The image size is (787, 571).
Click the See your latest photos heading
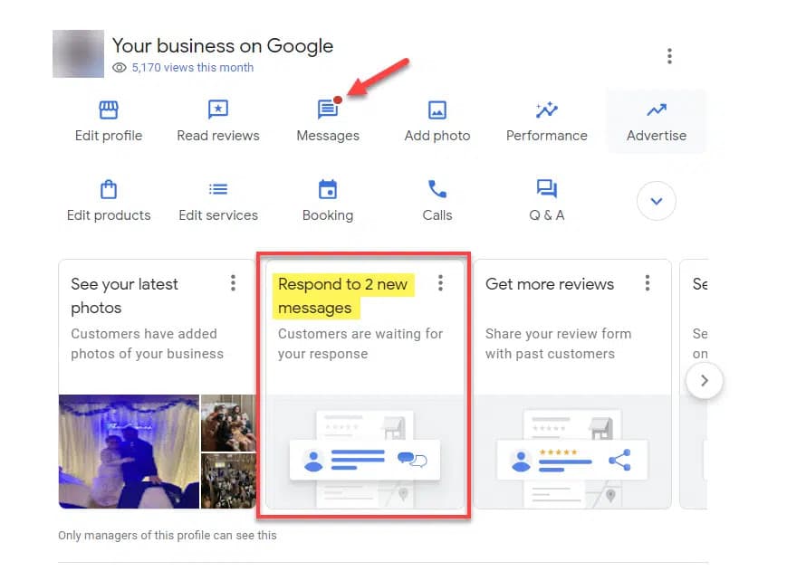tap(124, 296)
